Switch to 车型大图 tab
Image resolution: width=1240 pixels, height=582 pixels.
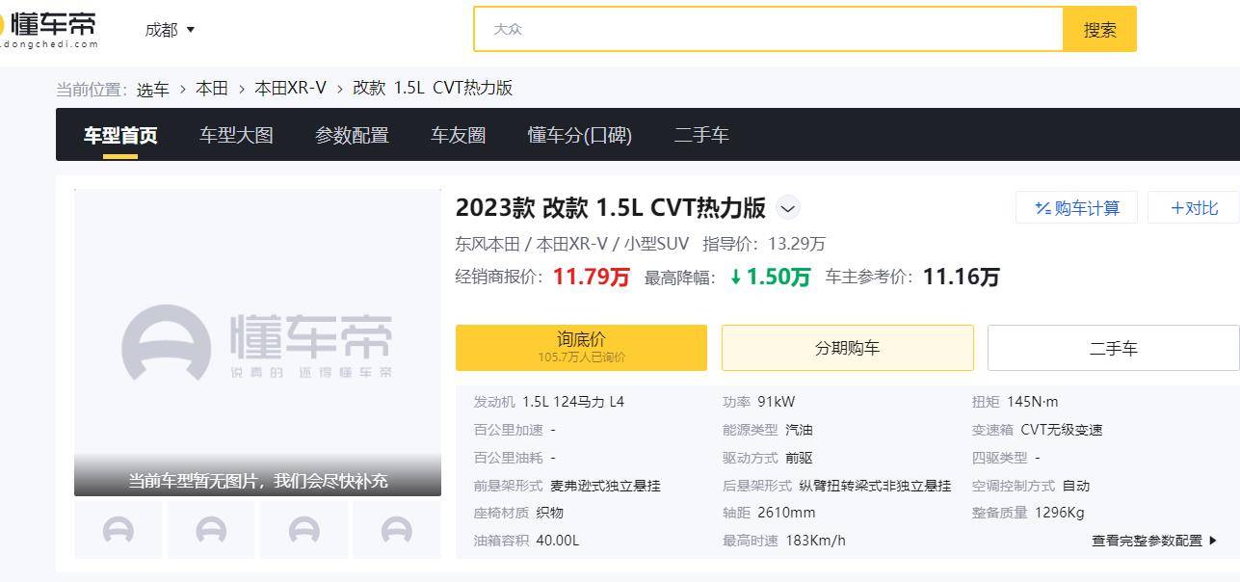pyautogui.click(x=236, y=136)
